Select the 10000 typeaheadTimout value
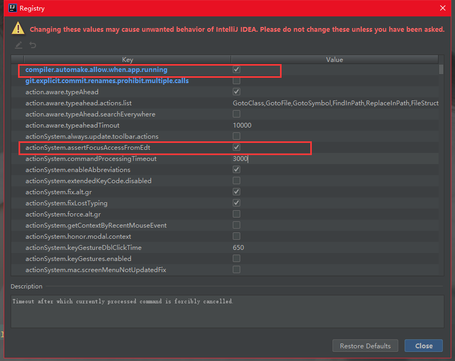Screen dimensions: 455x361 242,125
